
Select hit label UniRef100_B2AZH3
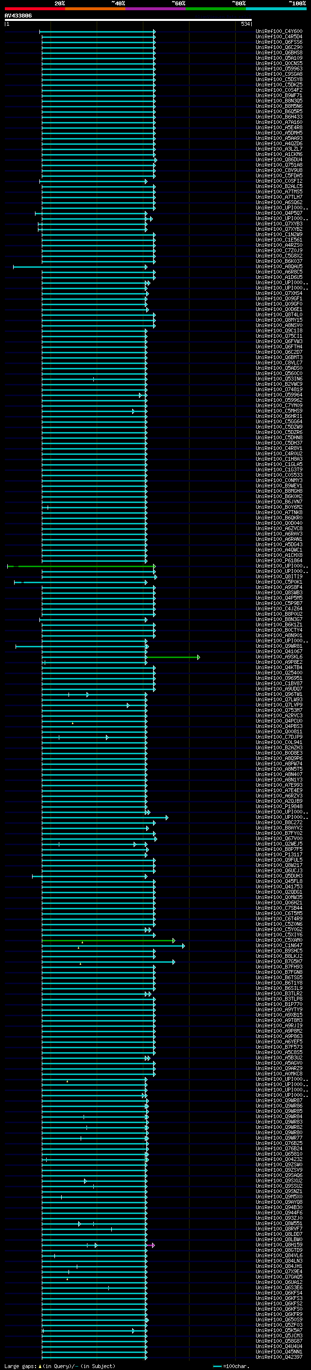278,748
